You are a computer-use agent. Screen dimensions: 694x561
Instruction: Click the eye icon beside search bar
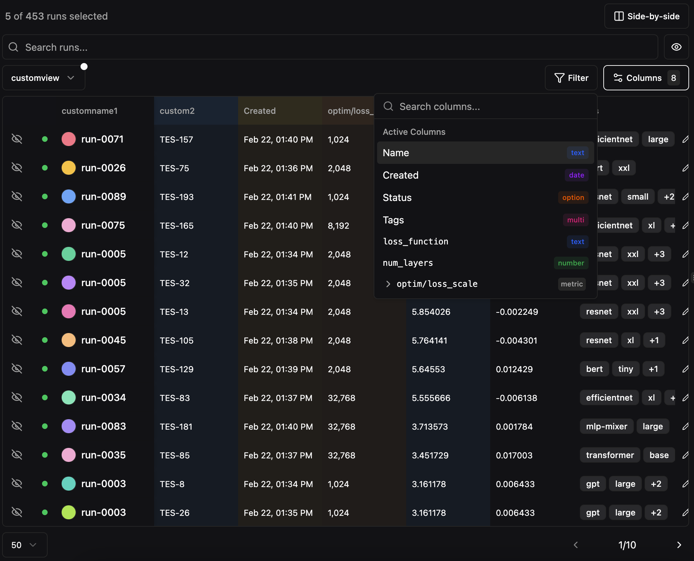(676, 47)
